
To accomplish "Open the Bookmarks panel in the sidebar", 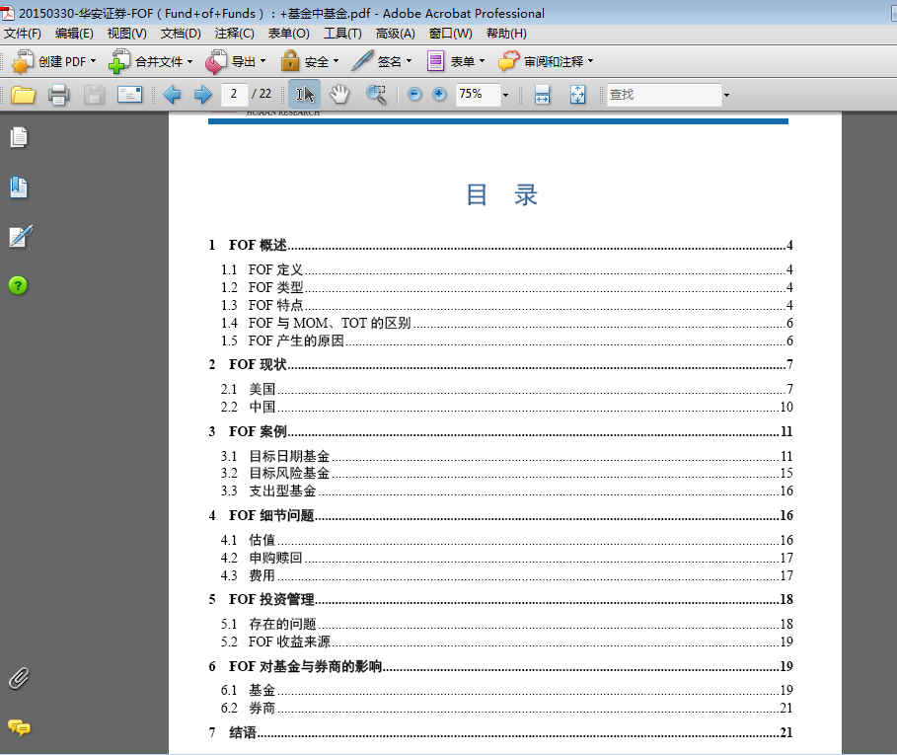I will tap(19, 188).
